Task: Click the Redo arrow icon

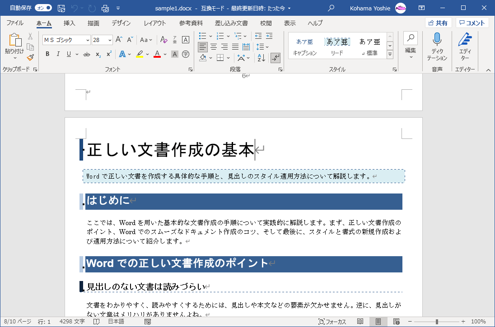Action: [92, 8]
